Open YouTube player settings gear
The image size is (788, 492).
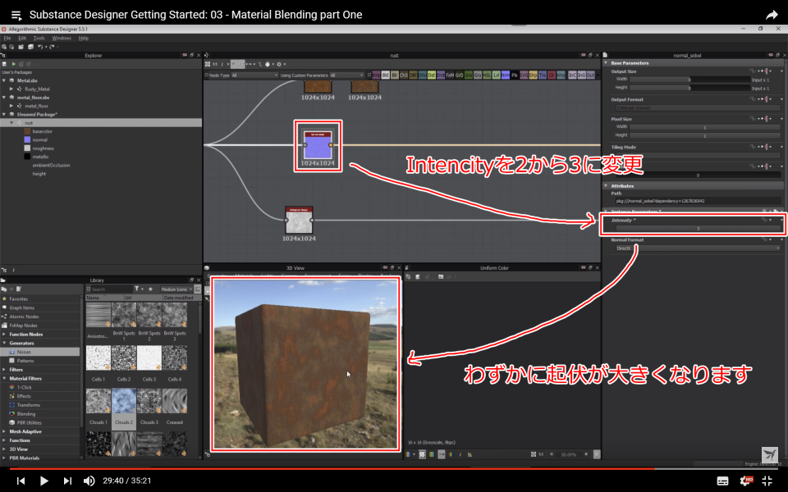[746, 481]
